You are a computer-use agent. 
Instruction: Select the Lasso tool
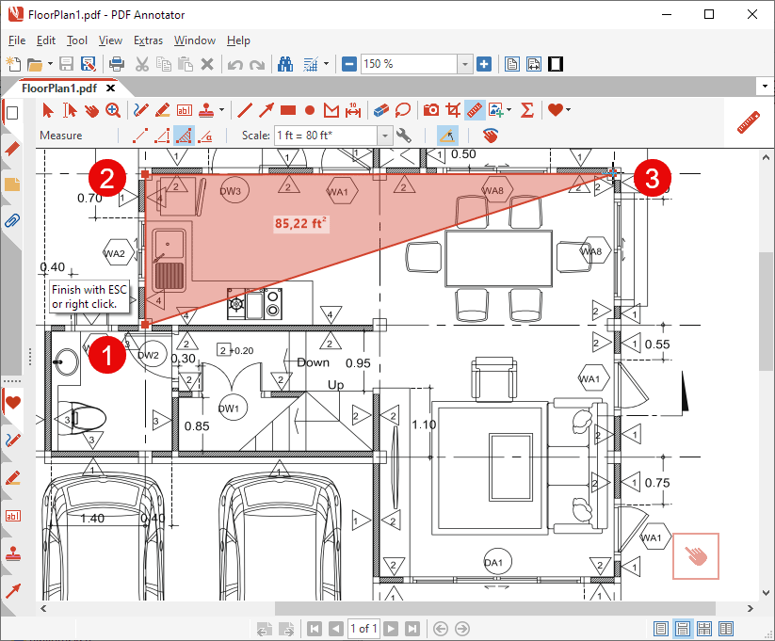403,110
